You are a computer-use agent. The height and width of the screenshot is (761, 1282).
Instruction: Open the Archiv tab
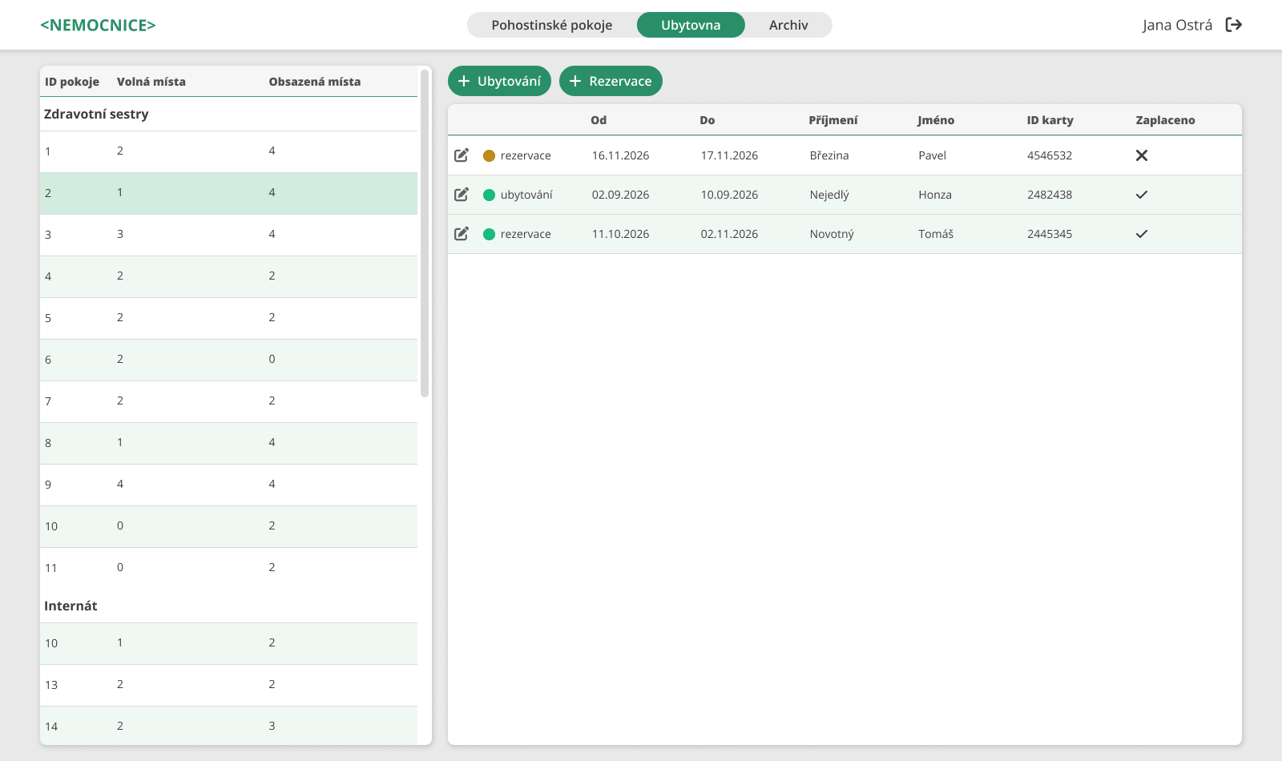pos(788,25)
